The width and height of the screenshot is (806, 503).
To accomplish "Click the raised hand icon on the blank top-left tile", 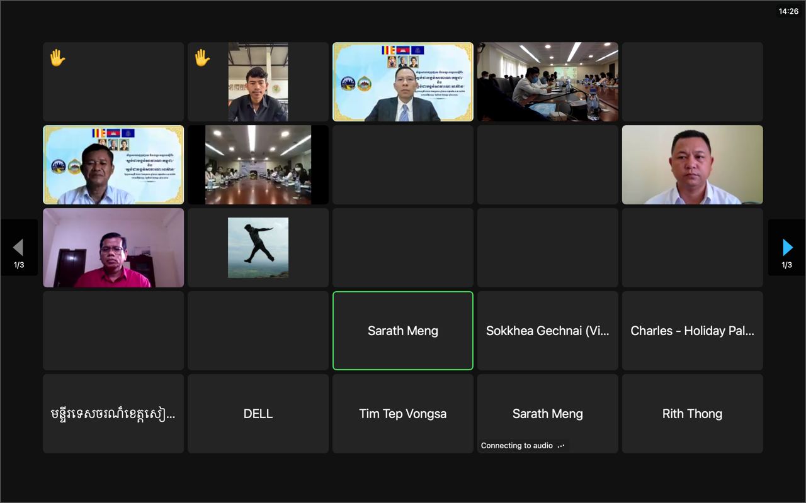I will click(x=57, y=58).
